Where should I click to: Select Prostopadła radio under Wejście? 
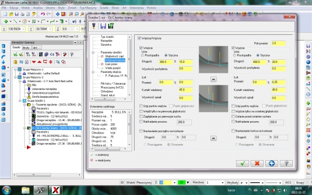tap(142, 55)
